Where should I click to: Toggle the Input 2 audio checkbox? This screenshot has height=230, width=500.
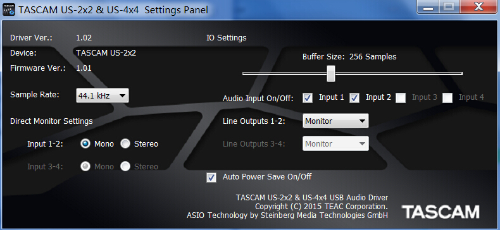354,98
